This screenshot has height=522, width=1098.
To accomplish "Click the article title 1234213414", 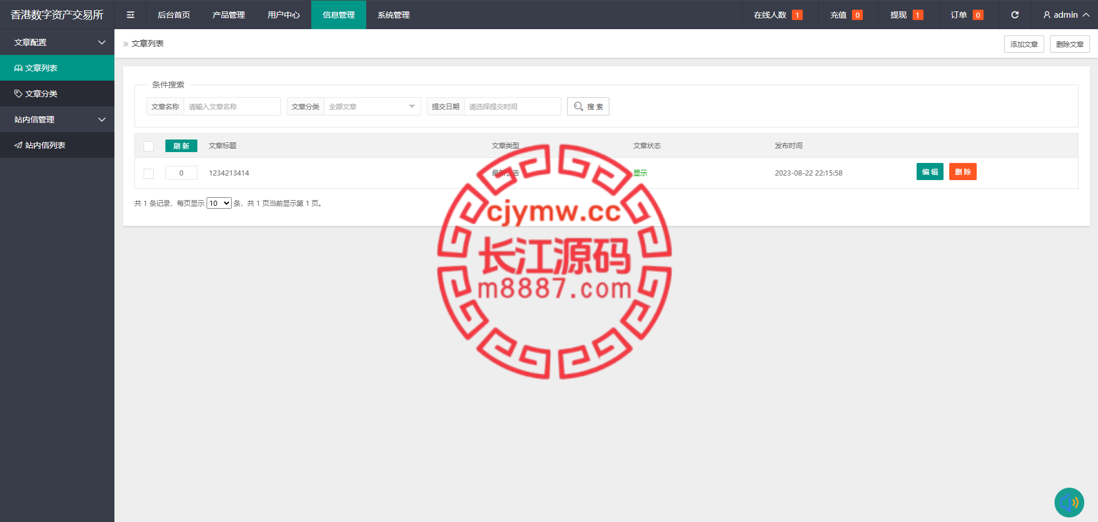I will point(229,173).
